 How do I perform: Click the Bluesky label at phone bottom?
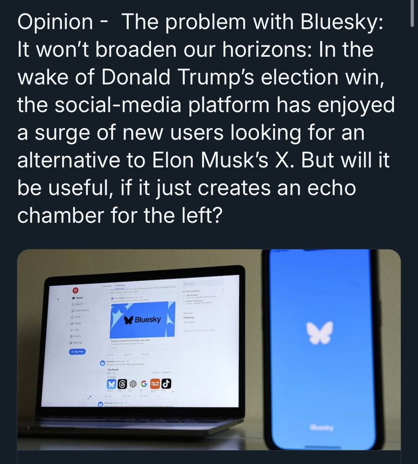(x=322, y=427)
